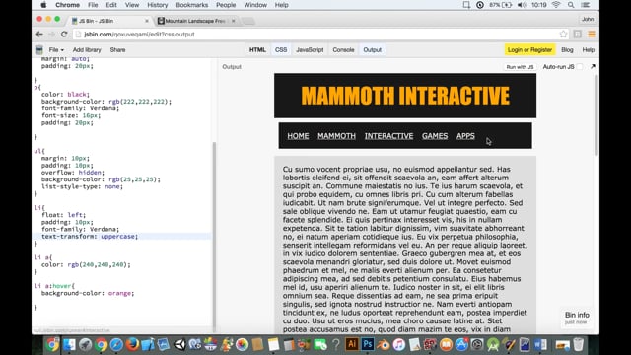Image resolution: width=631 pixels, height=355 pixels.
Task: Open Chrome's Bookmarks menu
Action: pyautogui.click(x=192, y=5)
